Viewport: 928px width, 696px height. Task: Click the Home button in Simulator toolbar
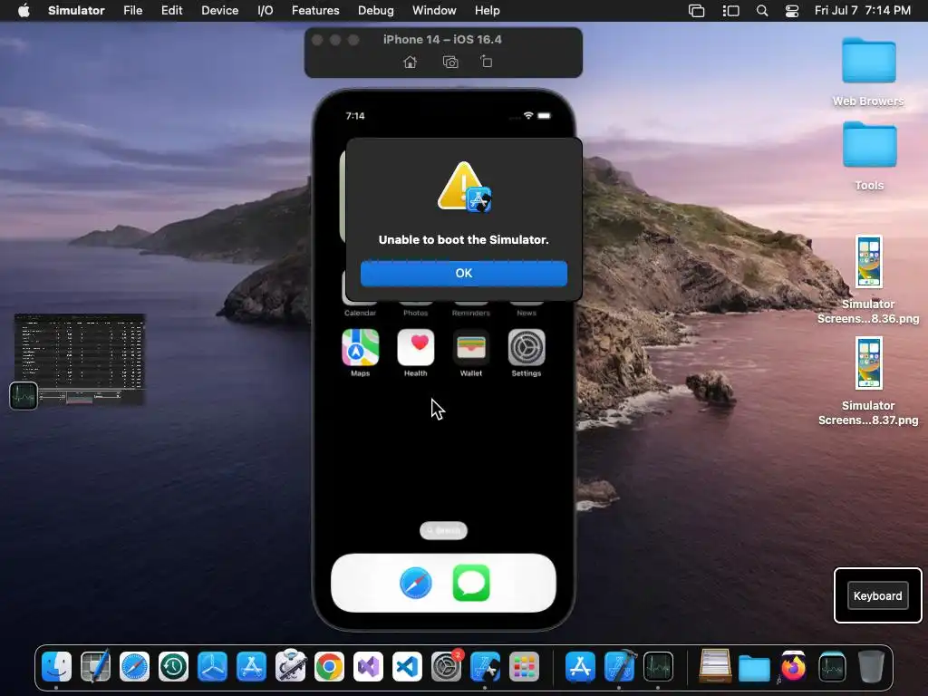(411, 63)
